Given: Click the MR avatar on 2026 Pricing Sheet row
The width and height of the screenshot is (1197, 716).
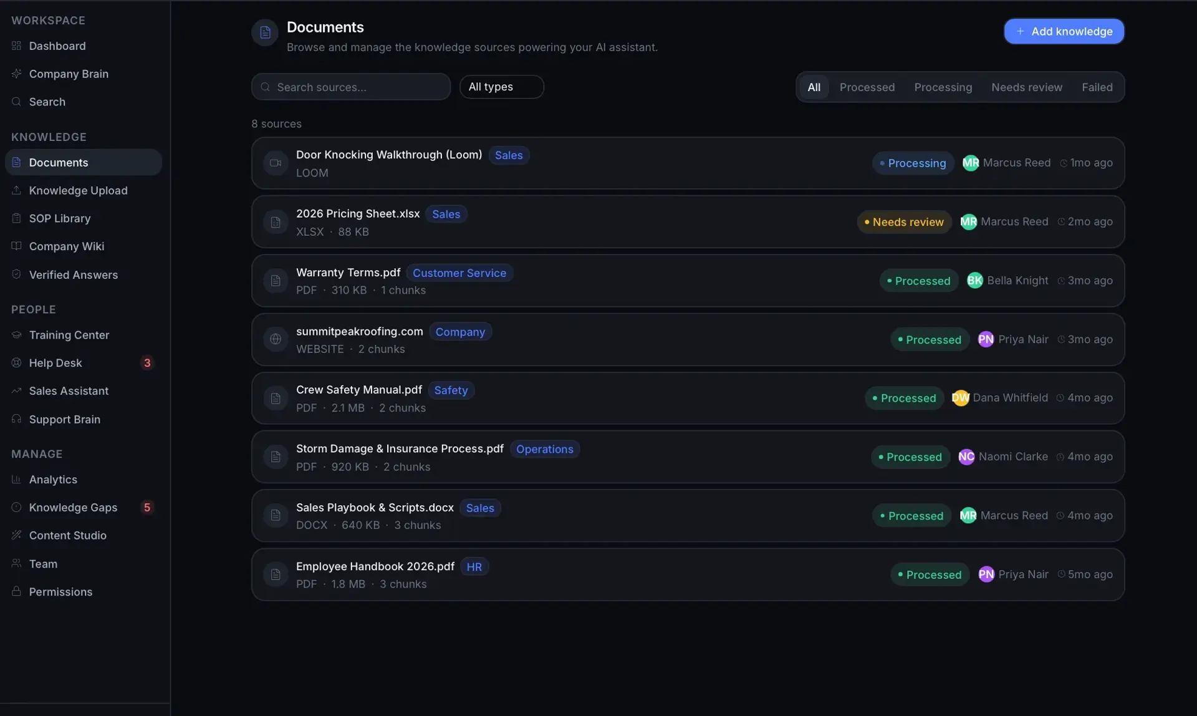Looking at the screenshot, I should coord(968,221).
